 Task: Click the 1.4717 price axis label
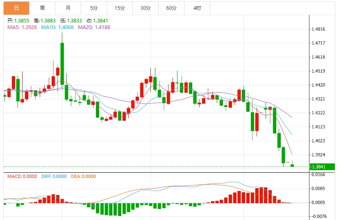[x=318, y=43]
